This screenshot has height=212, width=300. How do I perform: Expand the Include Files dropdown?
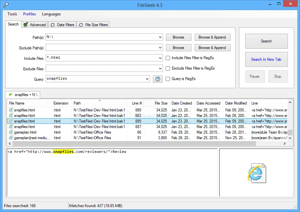pyautogui.click(x=160, y=58)
